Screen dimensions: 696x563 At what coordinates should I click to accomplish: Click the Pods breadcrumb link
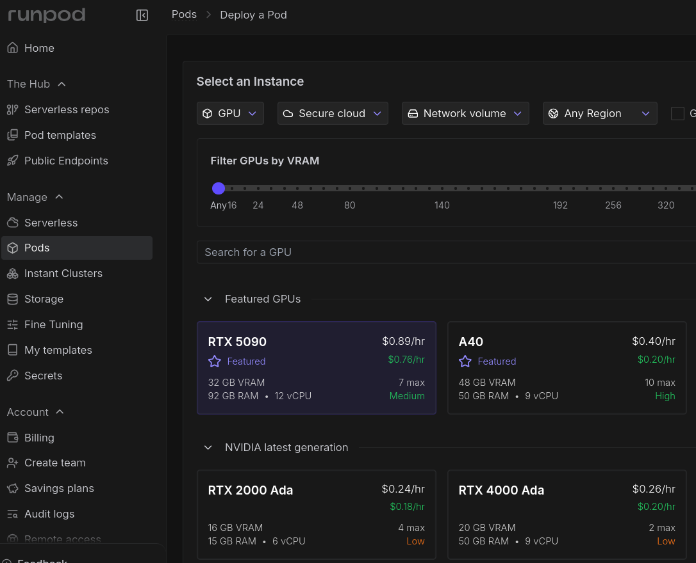(184, 15)
